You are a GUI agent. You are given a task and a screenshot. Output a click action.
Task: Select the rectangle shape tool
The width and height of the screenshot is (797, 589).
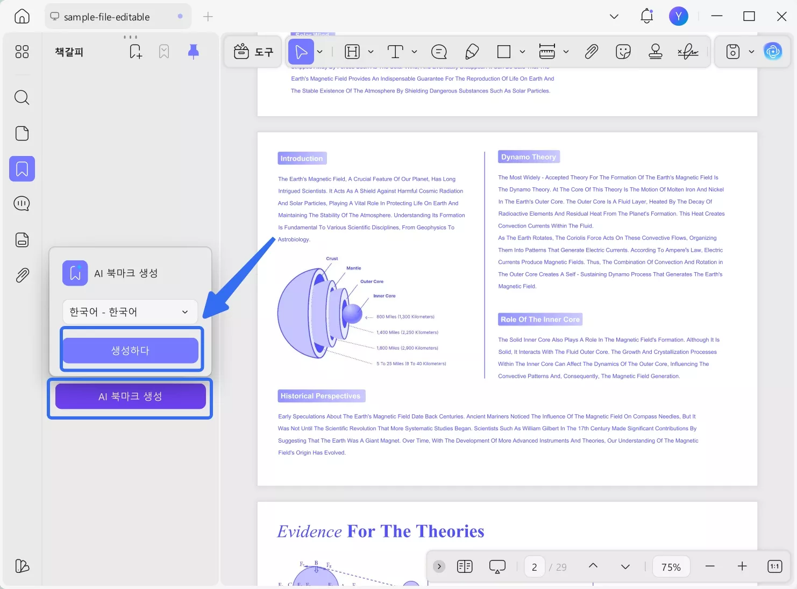coord(504,52)
